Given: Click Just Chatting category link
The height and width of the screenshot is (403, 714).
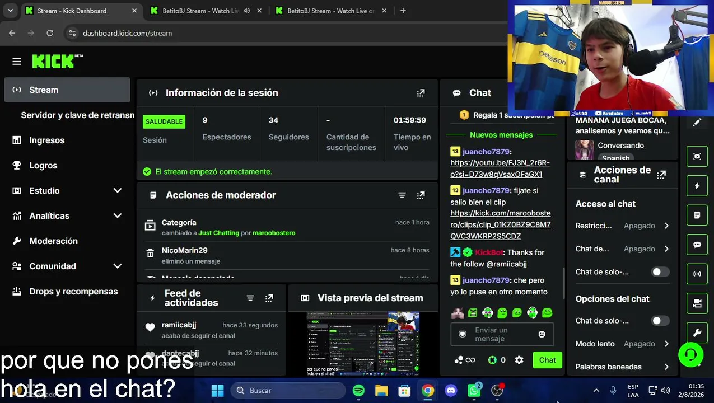Looking at the screenshot, I should pos(218,233).
